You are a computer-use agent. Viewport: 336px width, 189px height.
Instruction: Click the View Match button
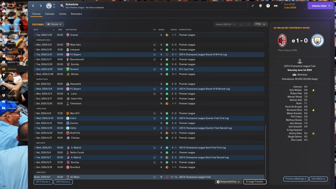click(x=318, y=179)
